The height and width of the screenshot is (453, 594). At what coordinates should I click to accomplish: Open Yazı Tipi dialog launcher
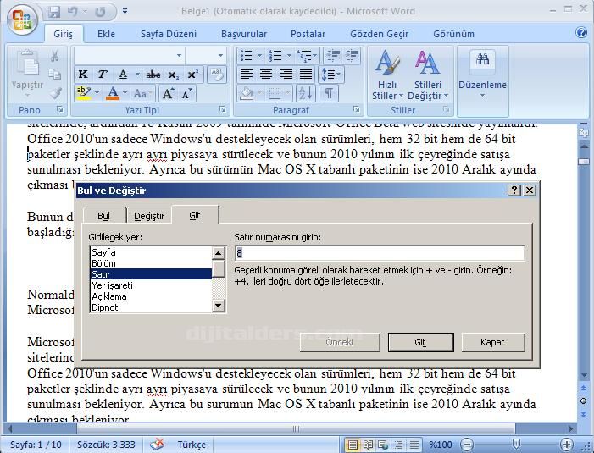point(222,109)
